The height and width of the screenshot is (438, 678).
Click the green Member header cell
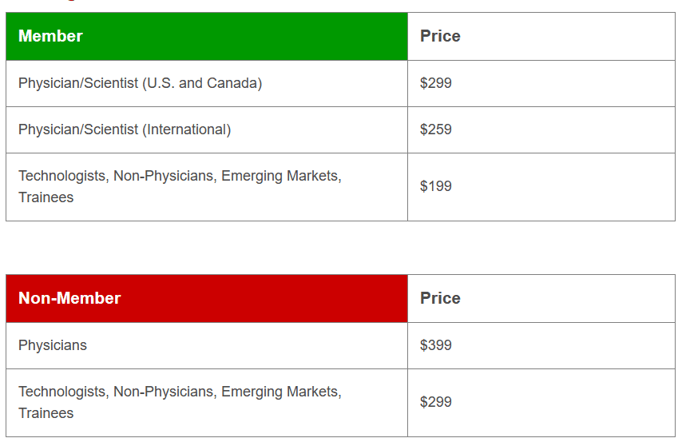click(207, 36)
